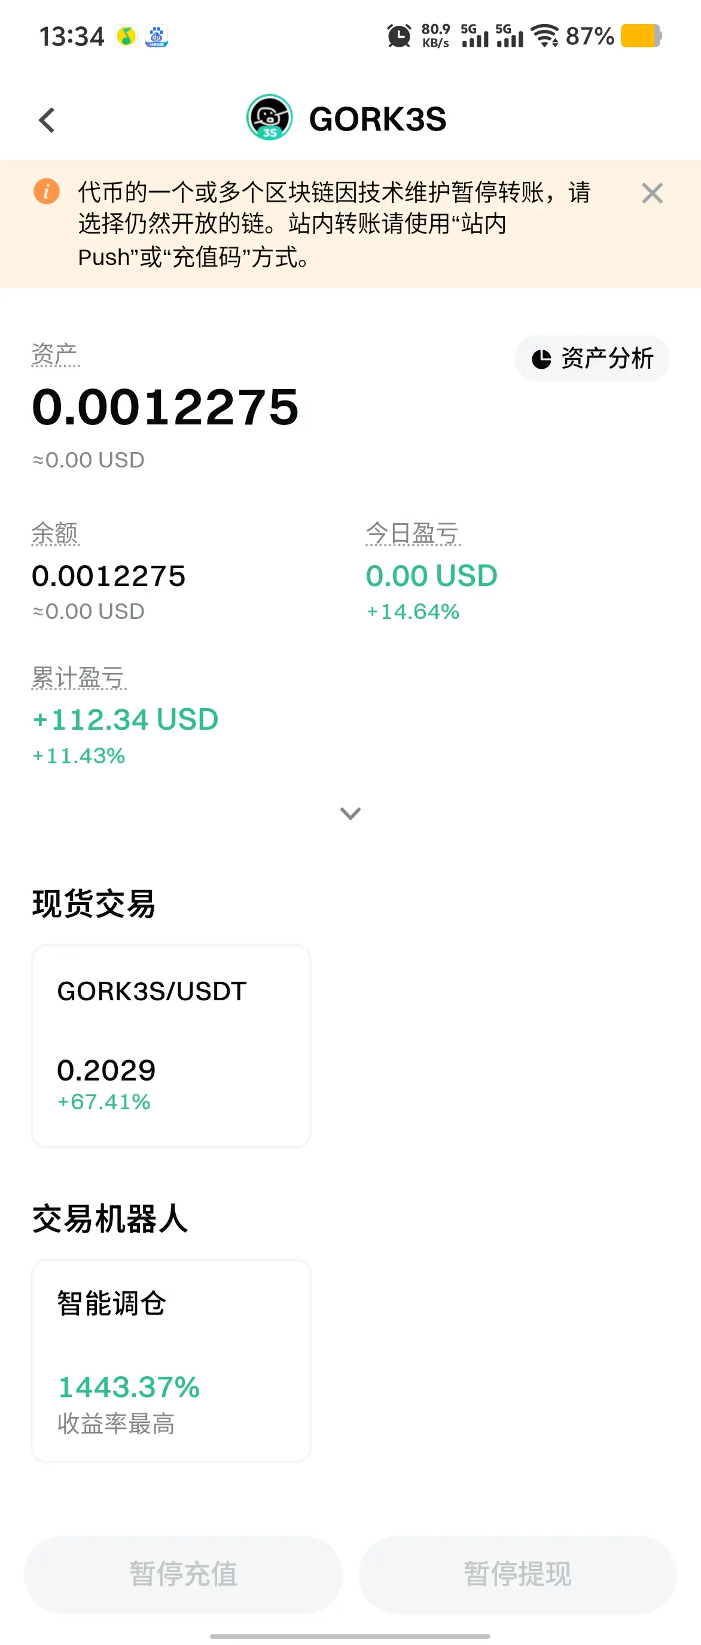Open the GORK3S/USDT spot trading card

pyautogui.click(x=171, y=1046)
